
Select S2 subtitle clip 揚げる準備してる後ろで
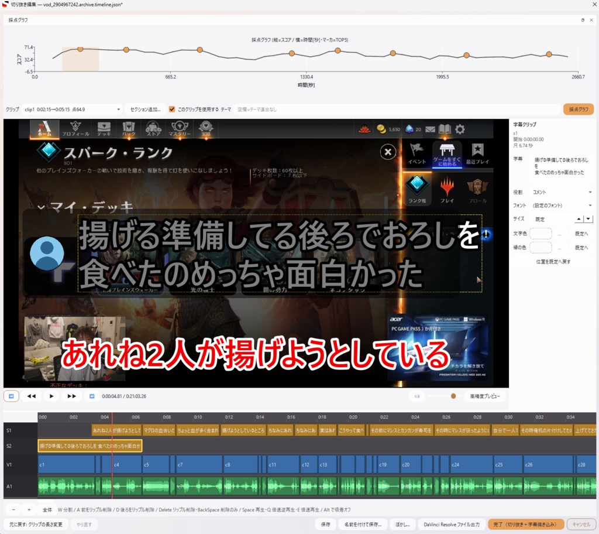pyautogui.click(x=90, y=446)
